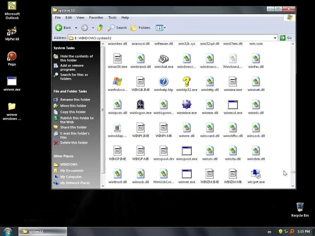315x236 pixels.
Task: Click the green Back arrow button
Action: [59, 28]
